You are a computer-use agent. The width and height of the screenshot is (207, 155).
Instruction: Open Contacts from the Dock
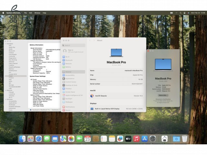[x=96, y=139]
